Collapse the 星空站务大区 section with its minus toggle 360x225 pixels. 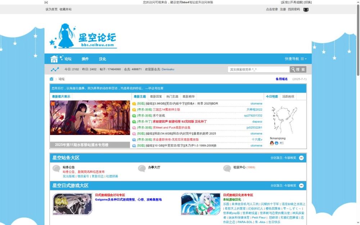[301, 158]
